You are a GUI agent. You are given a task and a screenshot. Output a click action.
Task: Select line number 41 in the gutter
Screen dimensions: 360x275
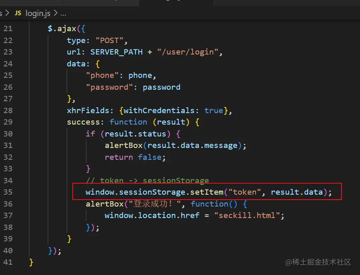click(x=8, y=262)
